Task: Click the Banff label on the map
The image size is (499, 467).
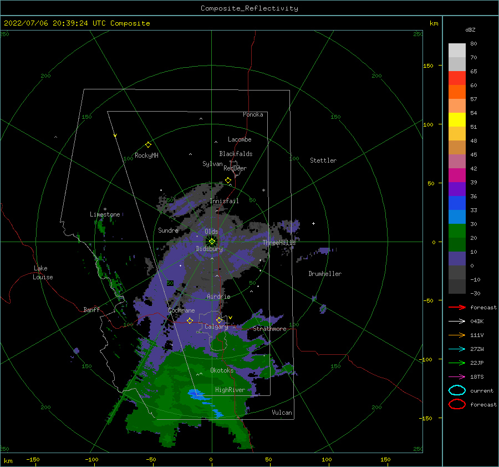Action: tap(91, 309)
